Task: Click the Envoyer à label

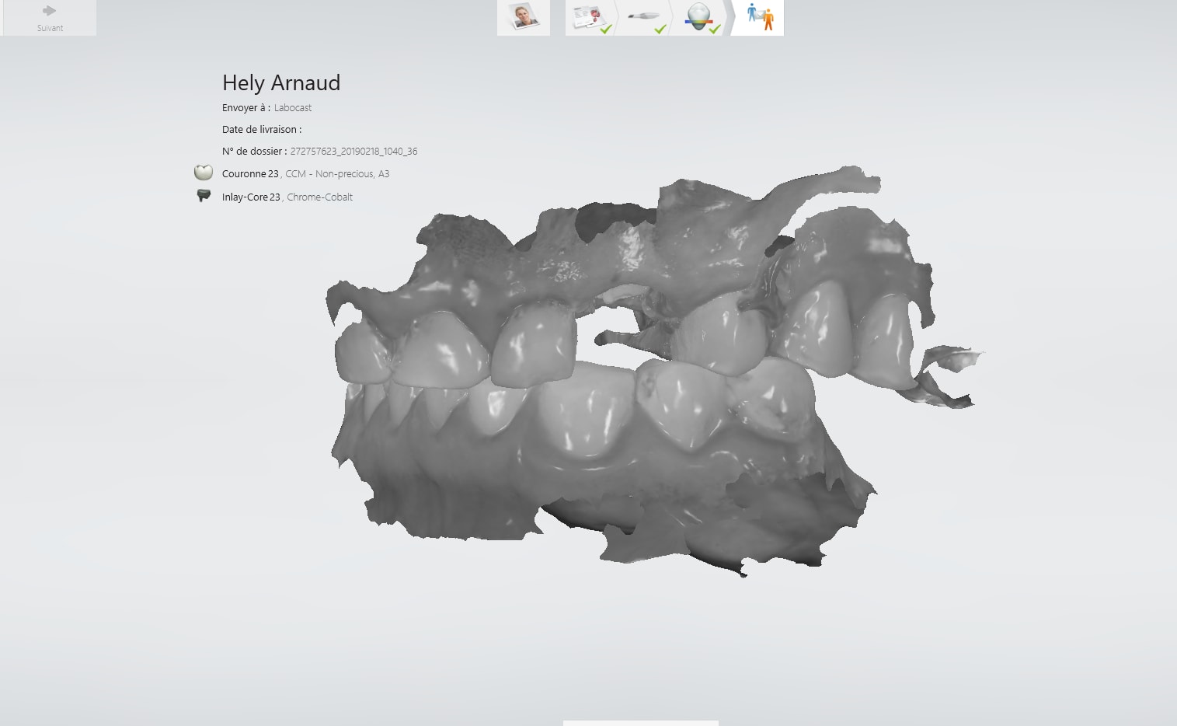Action: click(x=245, y=108)
